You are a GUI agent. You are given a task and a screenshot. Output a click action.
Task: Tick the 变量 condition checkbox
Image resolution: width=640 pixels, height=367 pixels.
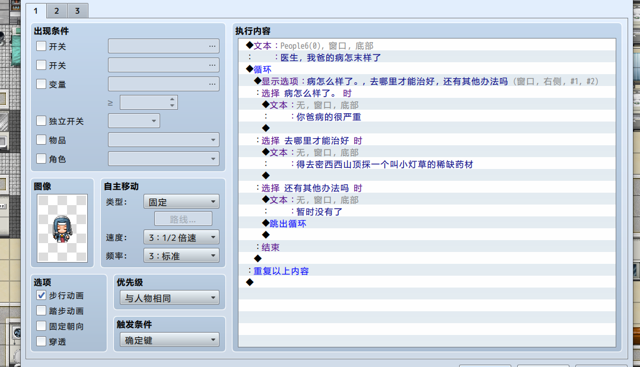(x=42, y=84)
